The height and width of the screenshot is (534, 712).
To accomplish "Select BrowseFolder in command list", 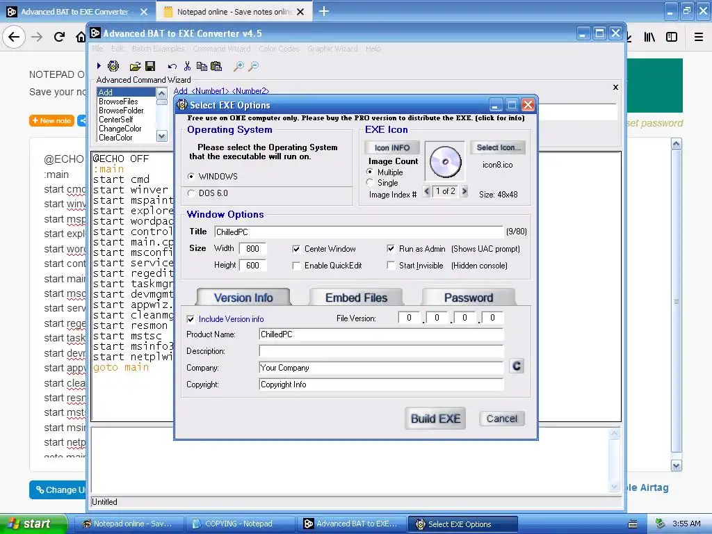I will tap(121, 111).
